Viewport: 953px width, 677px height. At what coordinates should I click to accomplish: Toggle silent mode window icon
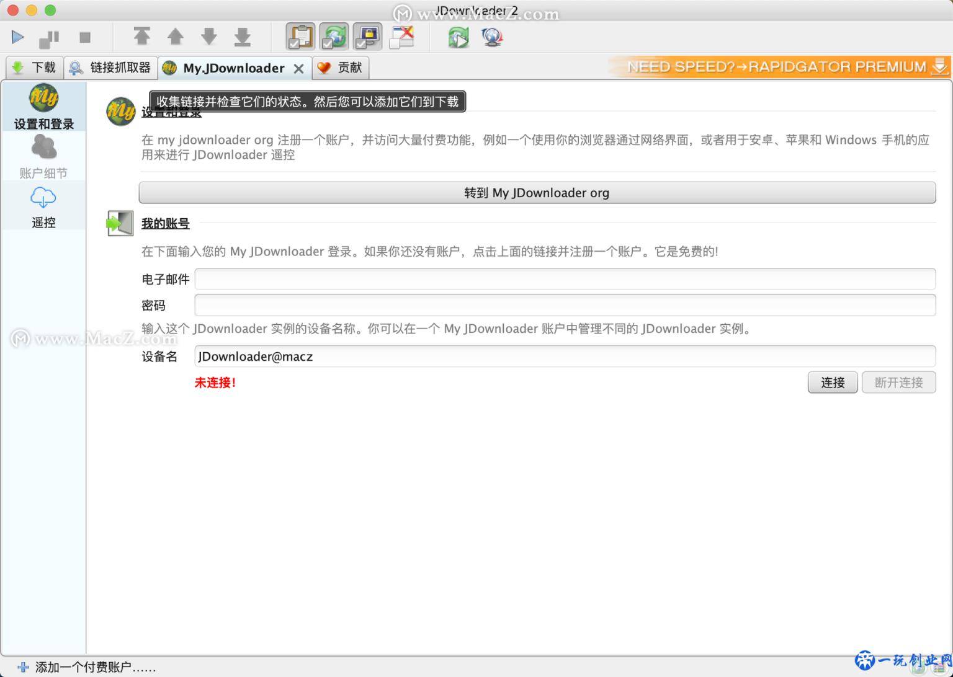(x=402, y=37)
